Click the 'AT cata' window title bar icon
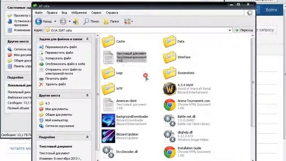Screen dimensions: 286x161 click(35, 6)
